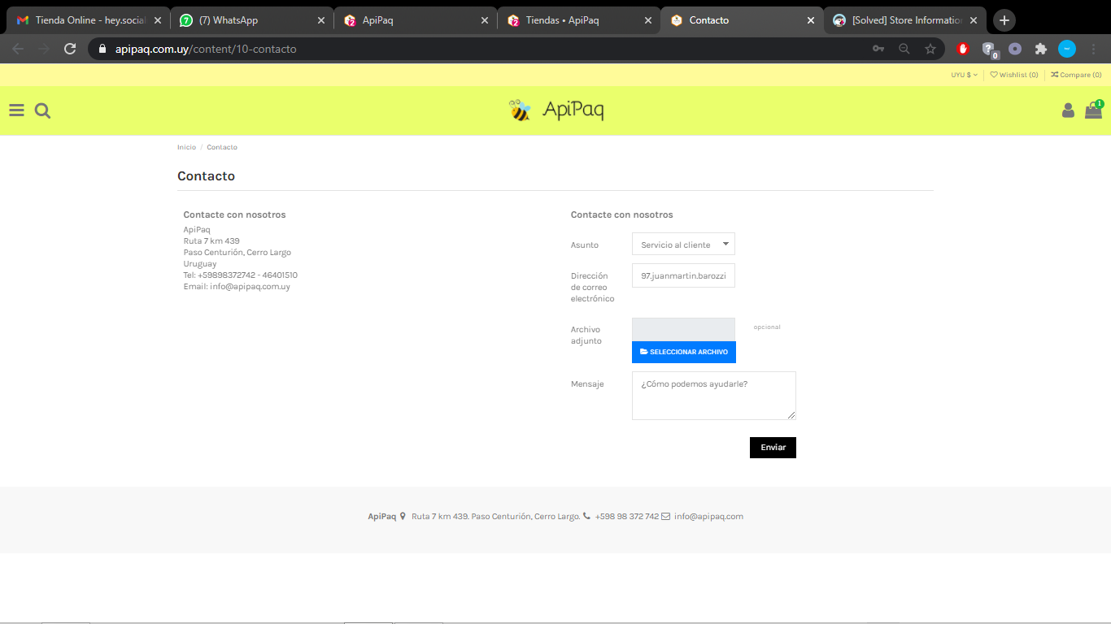Click the email address input field
1111x624 pixels.
[683, 275]
